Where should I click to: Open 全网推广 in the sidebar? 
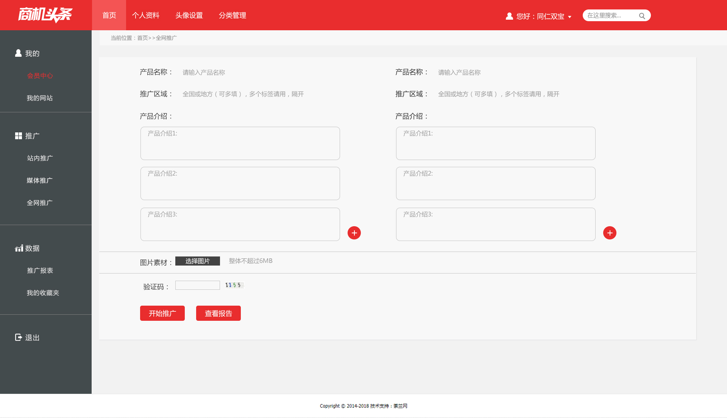[40, 203]
